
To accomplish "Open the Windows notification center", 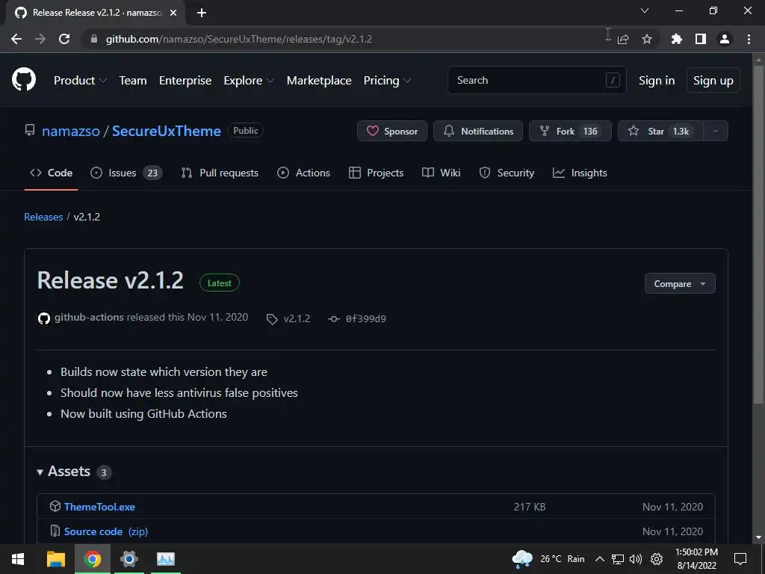I will pyautogui.click(x=740, y=559).
